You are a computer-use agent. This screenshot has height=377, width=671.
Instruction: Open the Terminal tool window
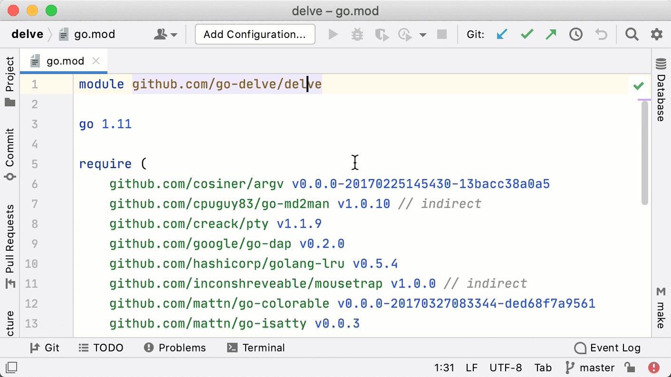(x=256, y=348)
